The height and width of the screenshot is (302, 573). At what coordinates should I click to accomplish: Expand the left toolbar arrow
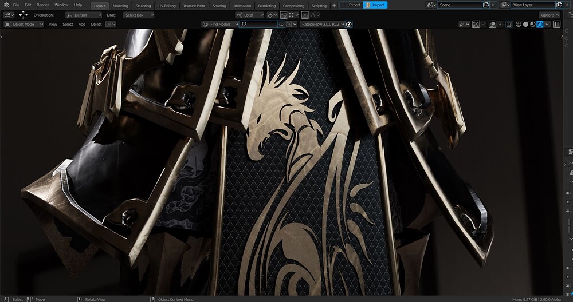click(2, 37)
